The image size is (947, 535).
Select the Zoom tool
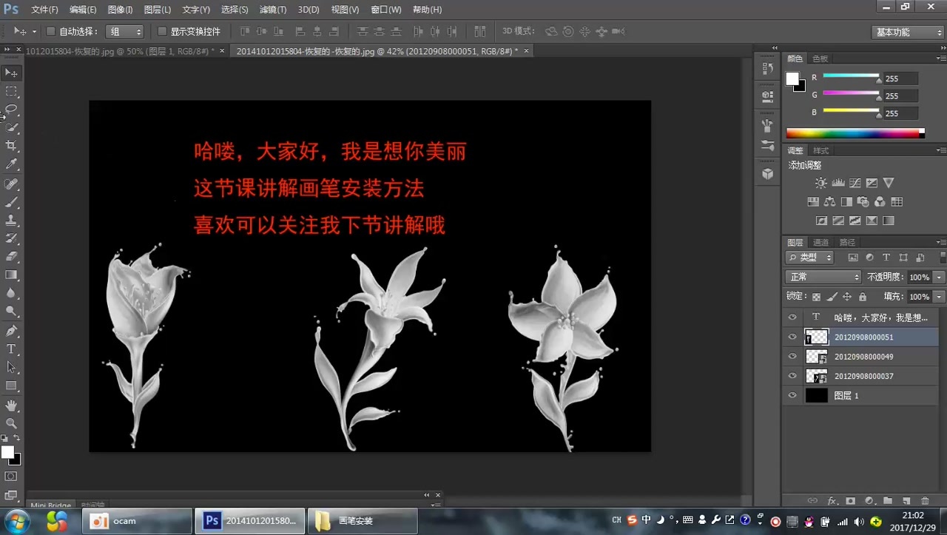coord(11,424)
